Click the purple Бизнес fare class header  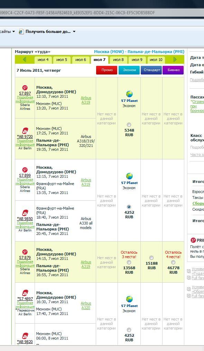[x=173, y=70]
